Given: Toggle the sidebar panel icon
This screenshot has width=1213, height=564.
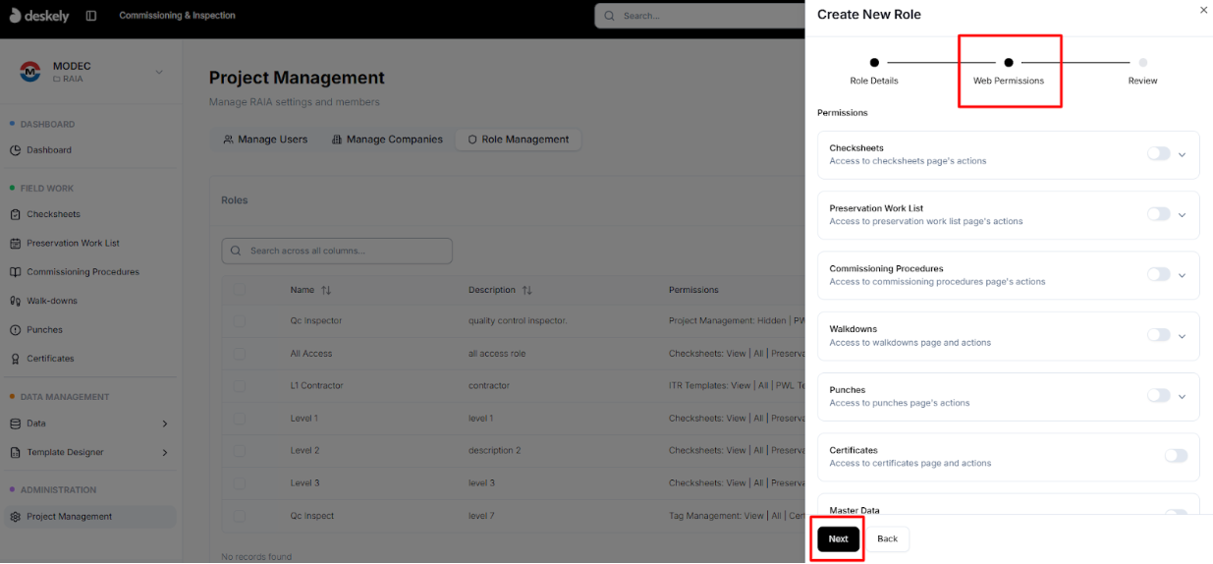Looking at the screenshot, I should 91,16.
